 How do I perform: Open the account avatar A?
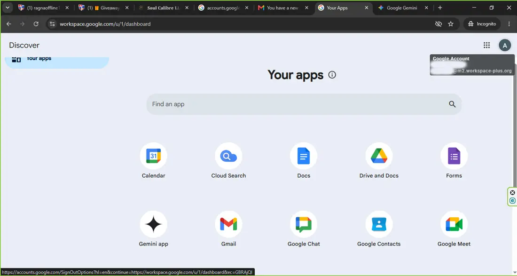(x=504, y=45)
